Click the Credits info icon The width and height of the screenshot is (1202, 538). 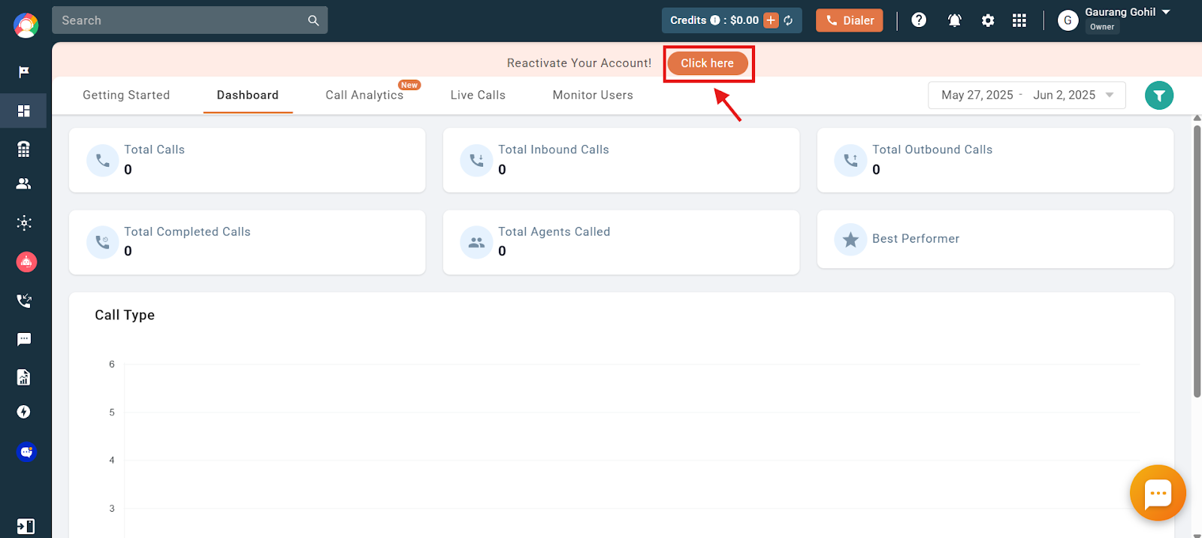[x=715, y=20]
